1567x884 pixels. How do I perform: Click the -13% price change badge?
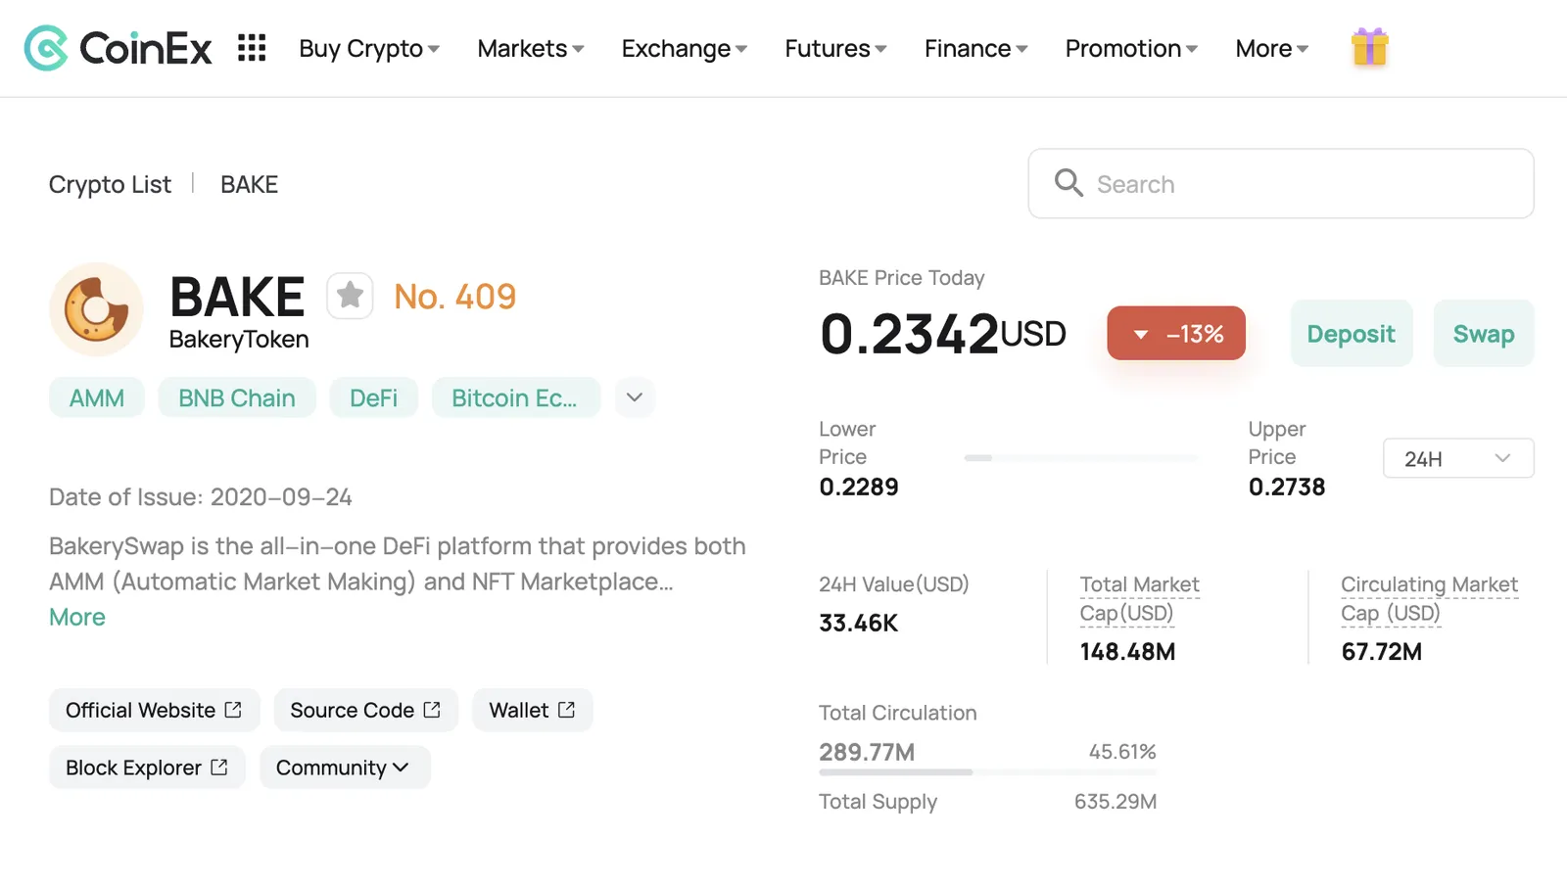(x=1176, y=334)
